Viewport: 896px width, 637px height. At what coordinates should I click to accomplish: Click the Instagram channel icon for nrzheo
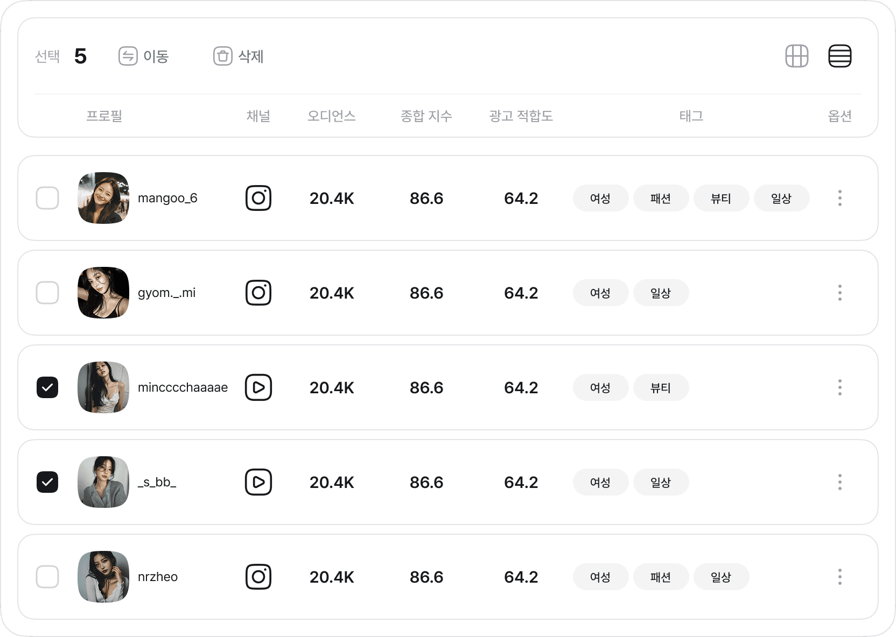[258, 576]
